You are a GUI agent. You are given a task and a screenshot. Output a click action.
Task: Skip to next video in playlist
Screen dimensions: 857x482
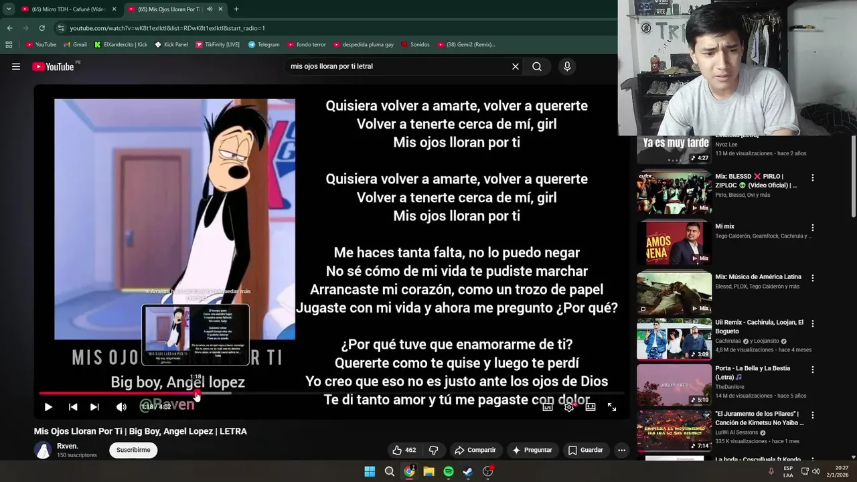(x=94, y=407)
